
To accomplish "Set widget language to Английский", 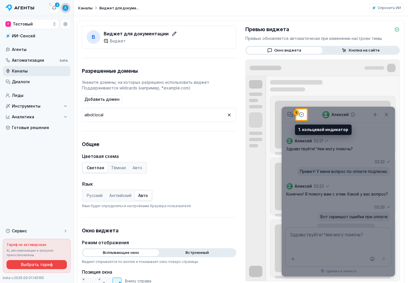I will [120, 196].
